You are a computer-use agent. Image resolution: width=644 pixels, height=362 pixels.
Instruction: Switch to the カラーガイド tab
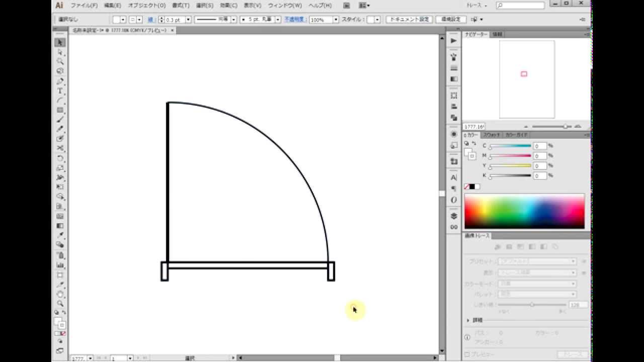click(516, 135)
